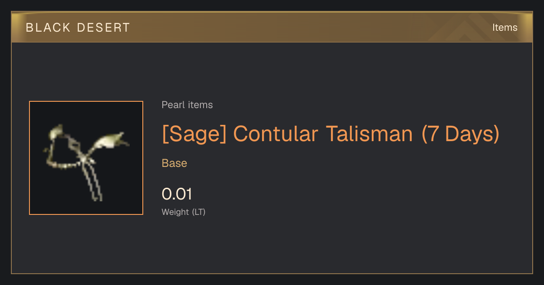Screen dimensions: 544x285
Task: Click the BLACK DESERT logo text
Action: tap(78, 28)
